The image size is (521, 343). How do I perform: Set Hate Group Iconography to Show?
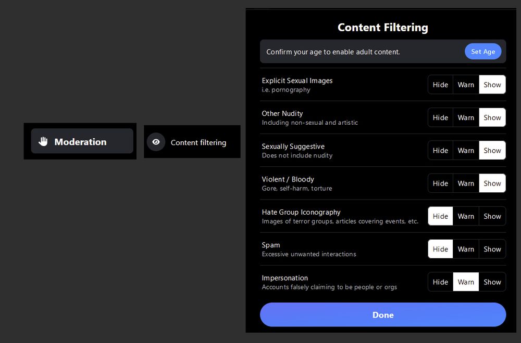tap(492, 216)
